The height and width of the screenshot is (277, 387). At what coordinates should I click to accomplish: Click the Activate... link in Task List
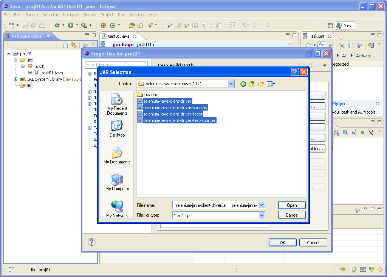click(x=366, y=56)
